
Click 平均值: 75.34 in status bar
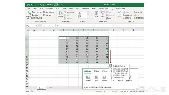pyautogui.click(x=100, y=91)
